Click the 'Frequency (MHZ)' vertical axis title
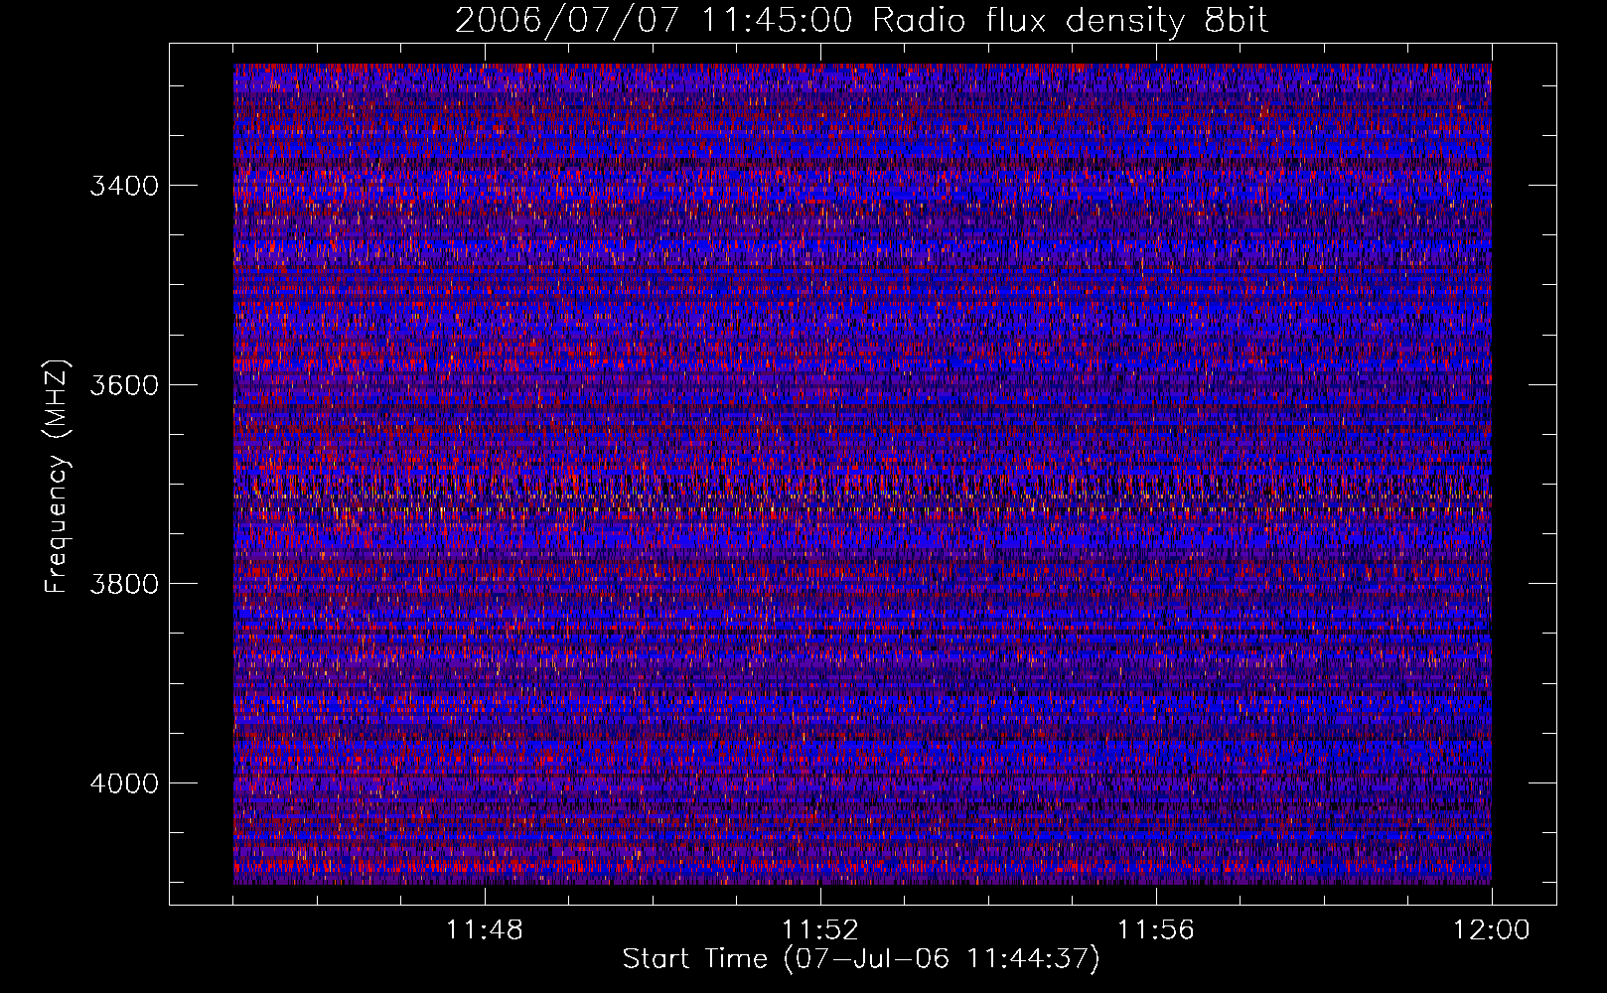The image size is (1607, 993). tap(57, 476)
